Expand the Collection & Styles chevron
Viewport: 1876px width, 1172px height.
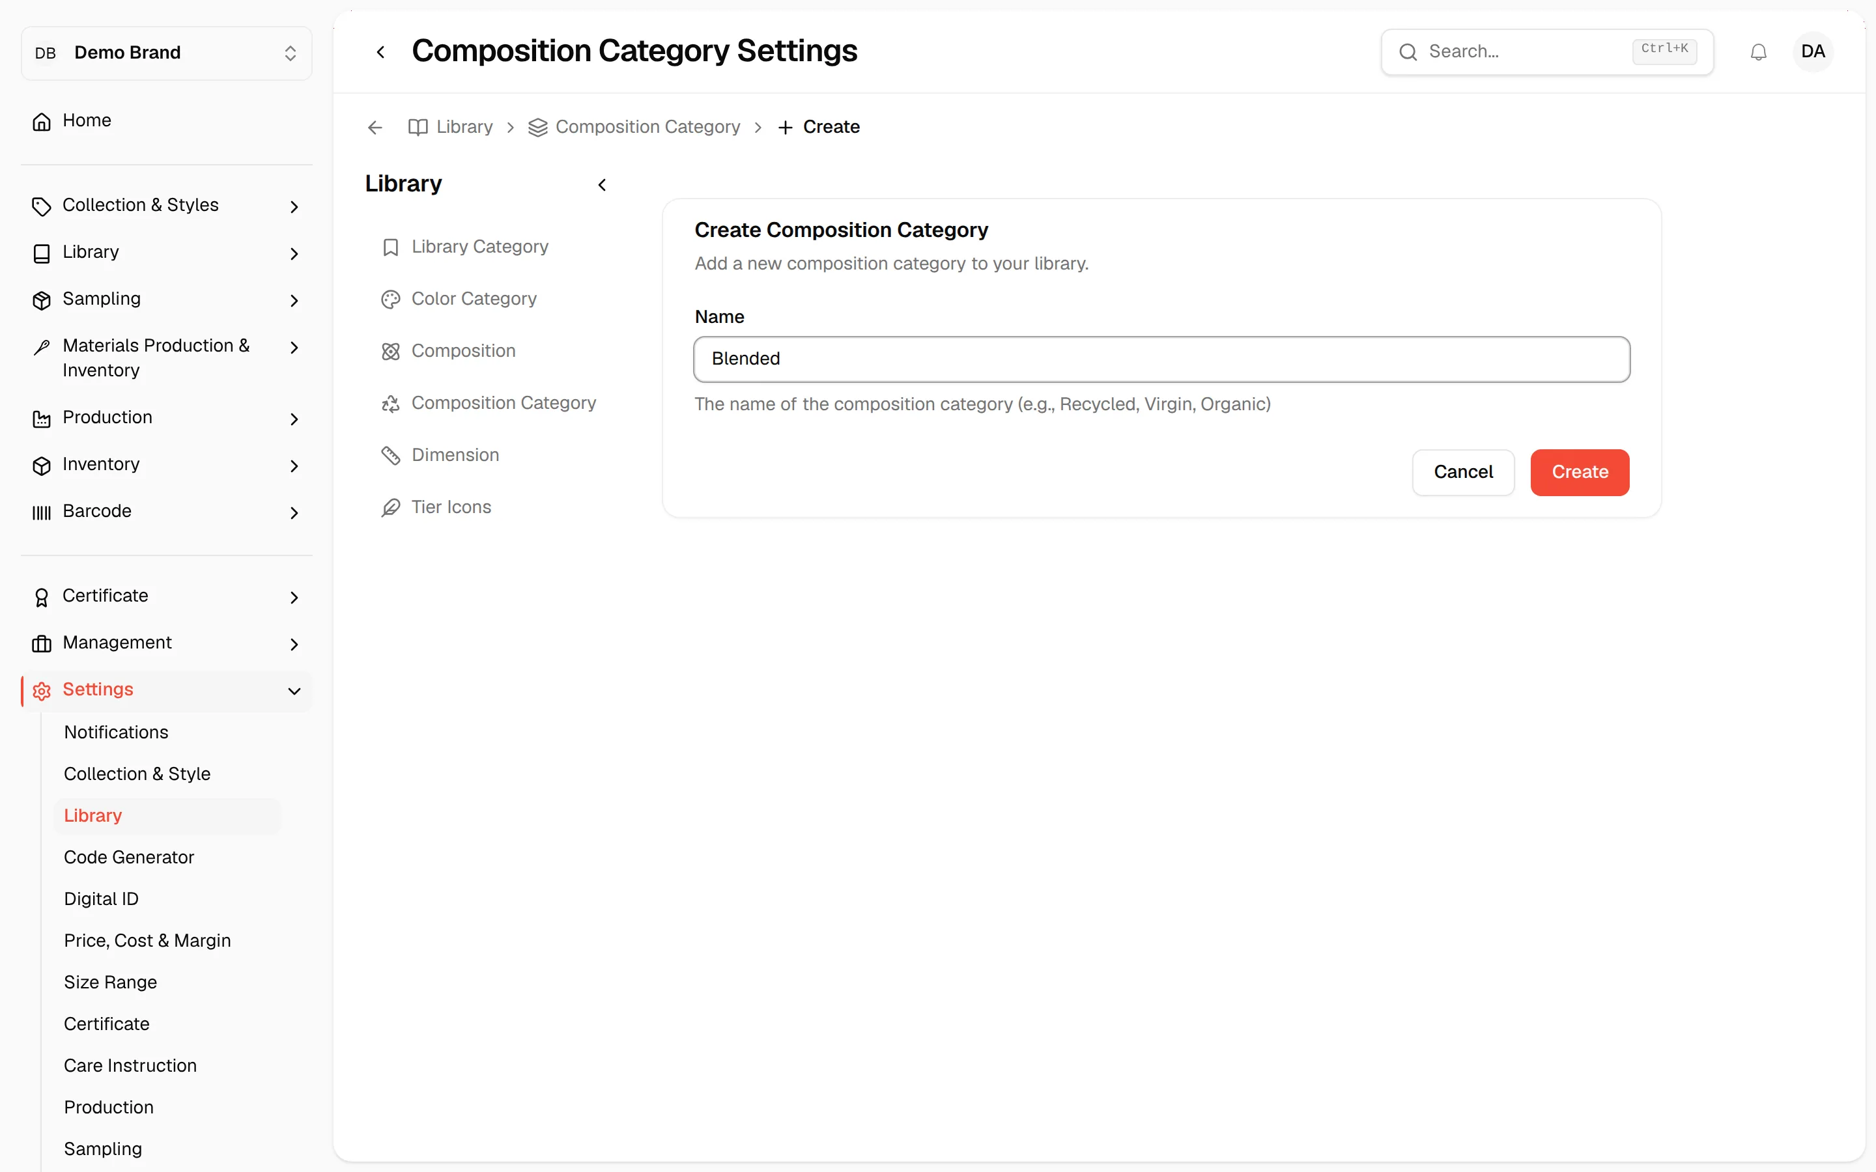click(294, 206)
